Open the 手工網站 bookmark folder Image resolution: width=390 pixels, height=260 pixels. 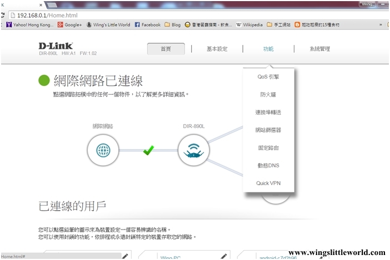click(x=279, y=25)
